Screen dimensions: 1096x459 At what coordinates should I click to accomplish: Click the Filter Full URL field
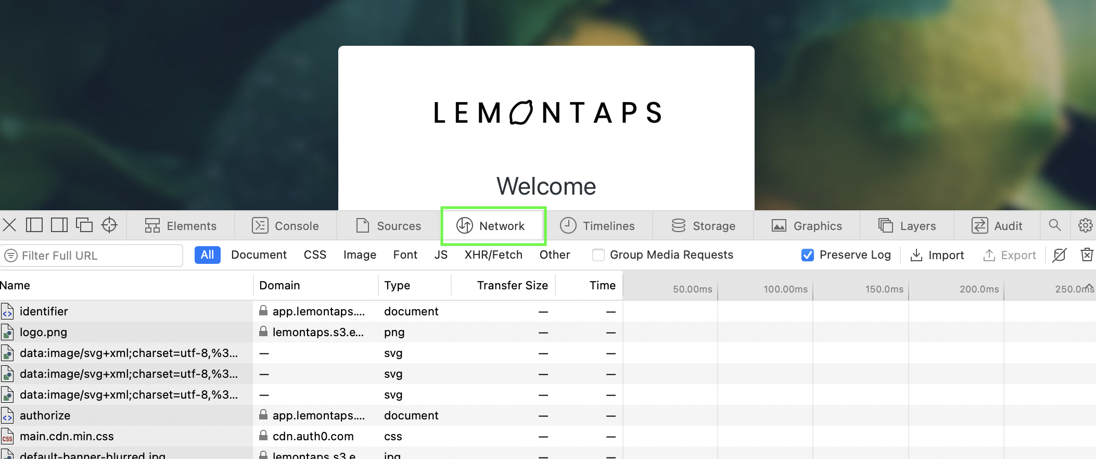pos(92,256)
